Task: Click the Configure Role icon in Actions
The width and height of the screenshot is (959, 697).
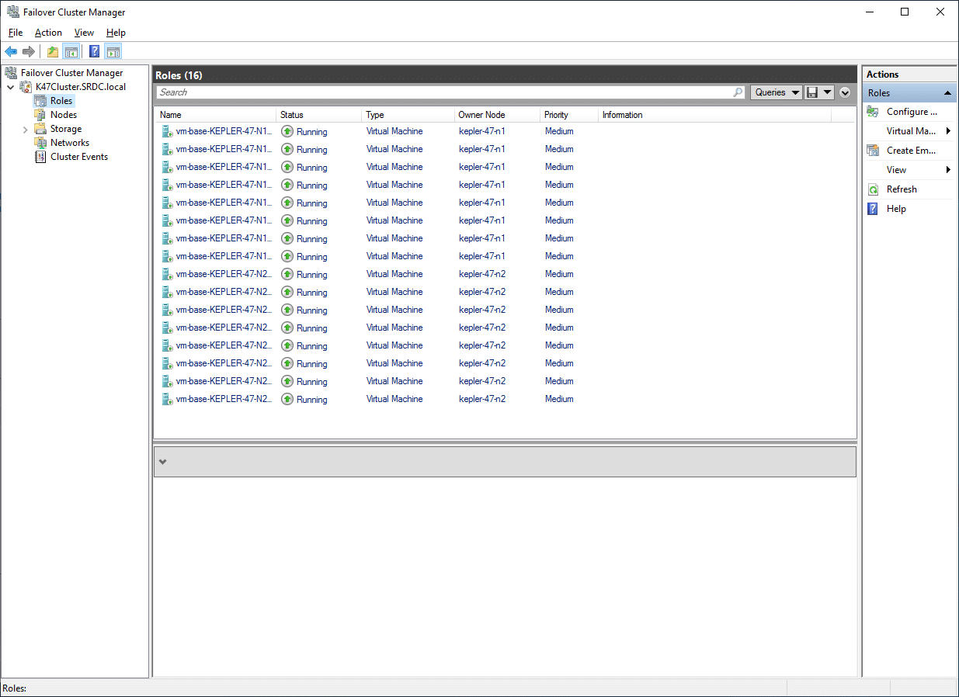Action: [x=873, y=112]
